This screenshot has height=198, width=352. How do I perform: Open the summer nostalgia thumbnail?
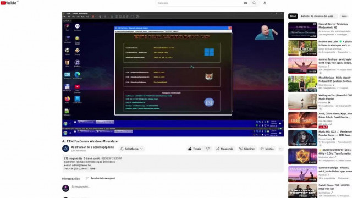pyautogui.click(x=302, y=174)
